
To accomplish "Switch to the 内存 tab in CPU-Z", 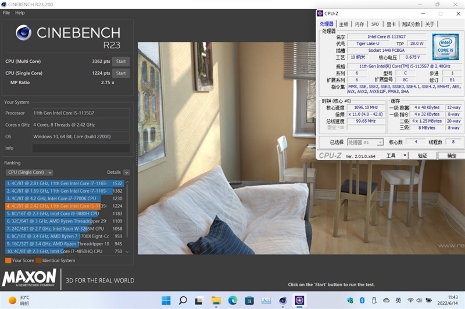I will [360, 24].
